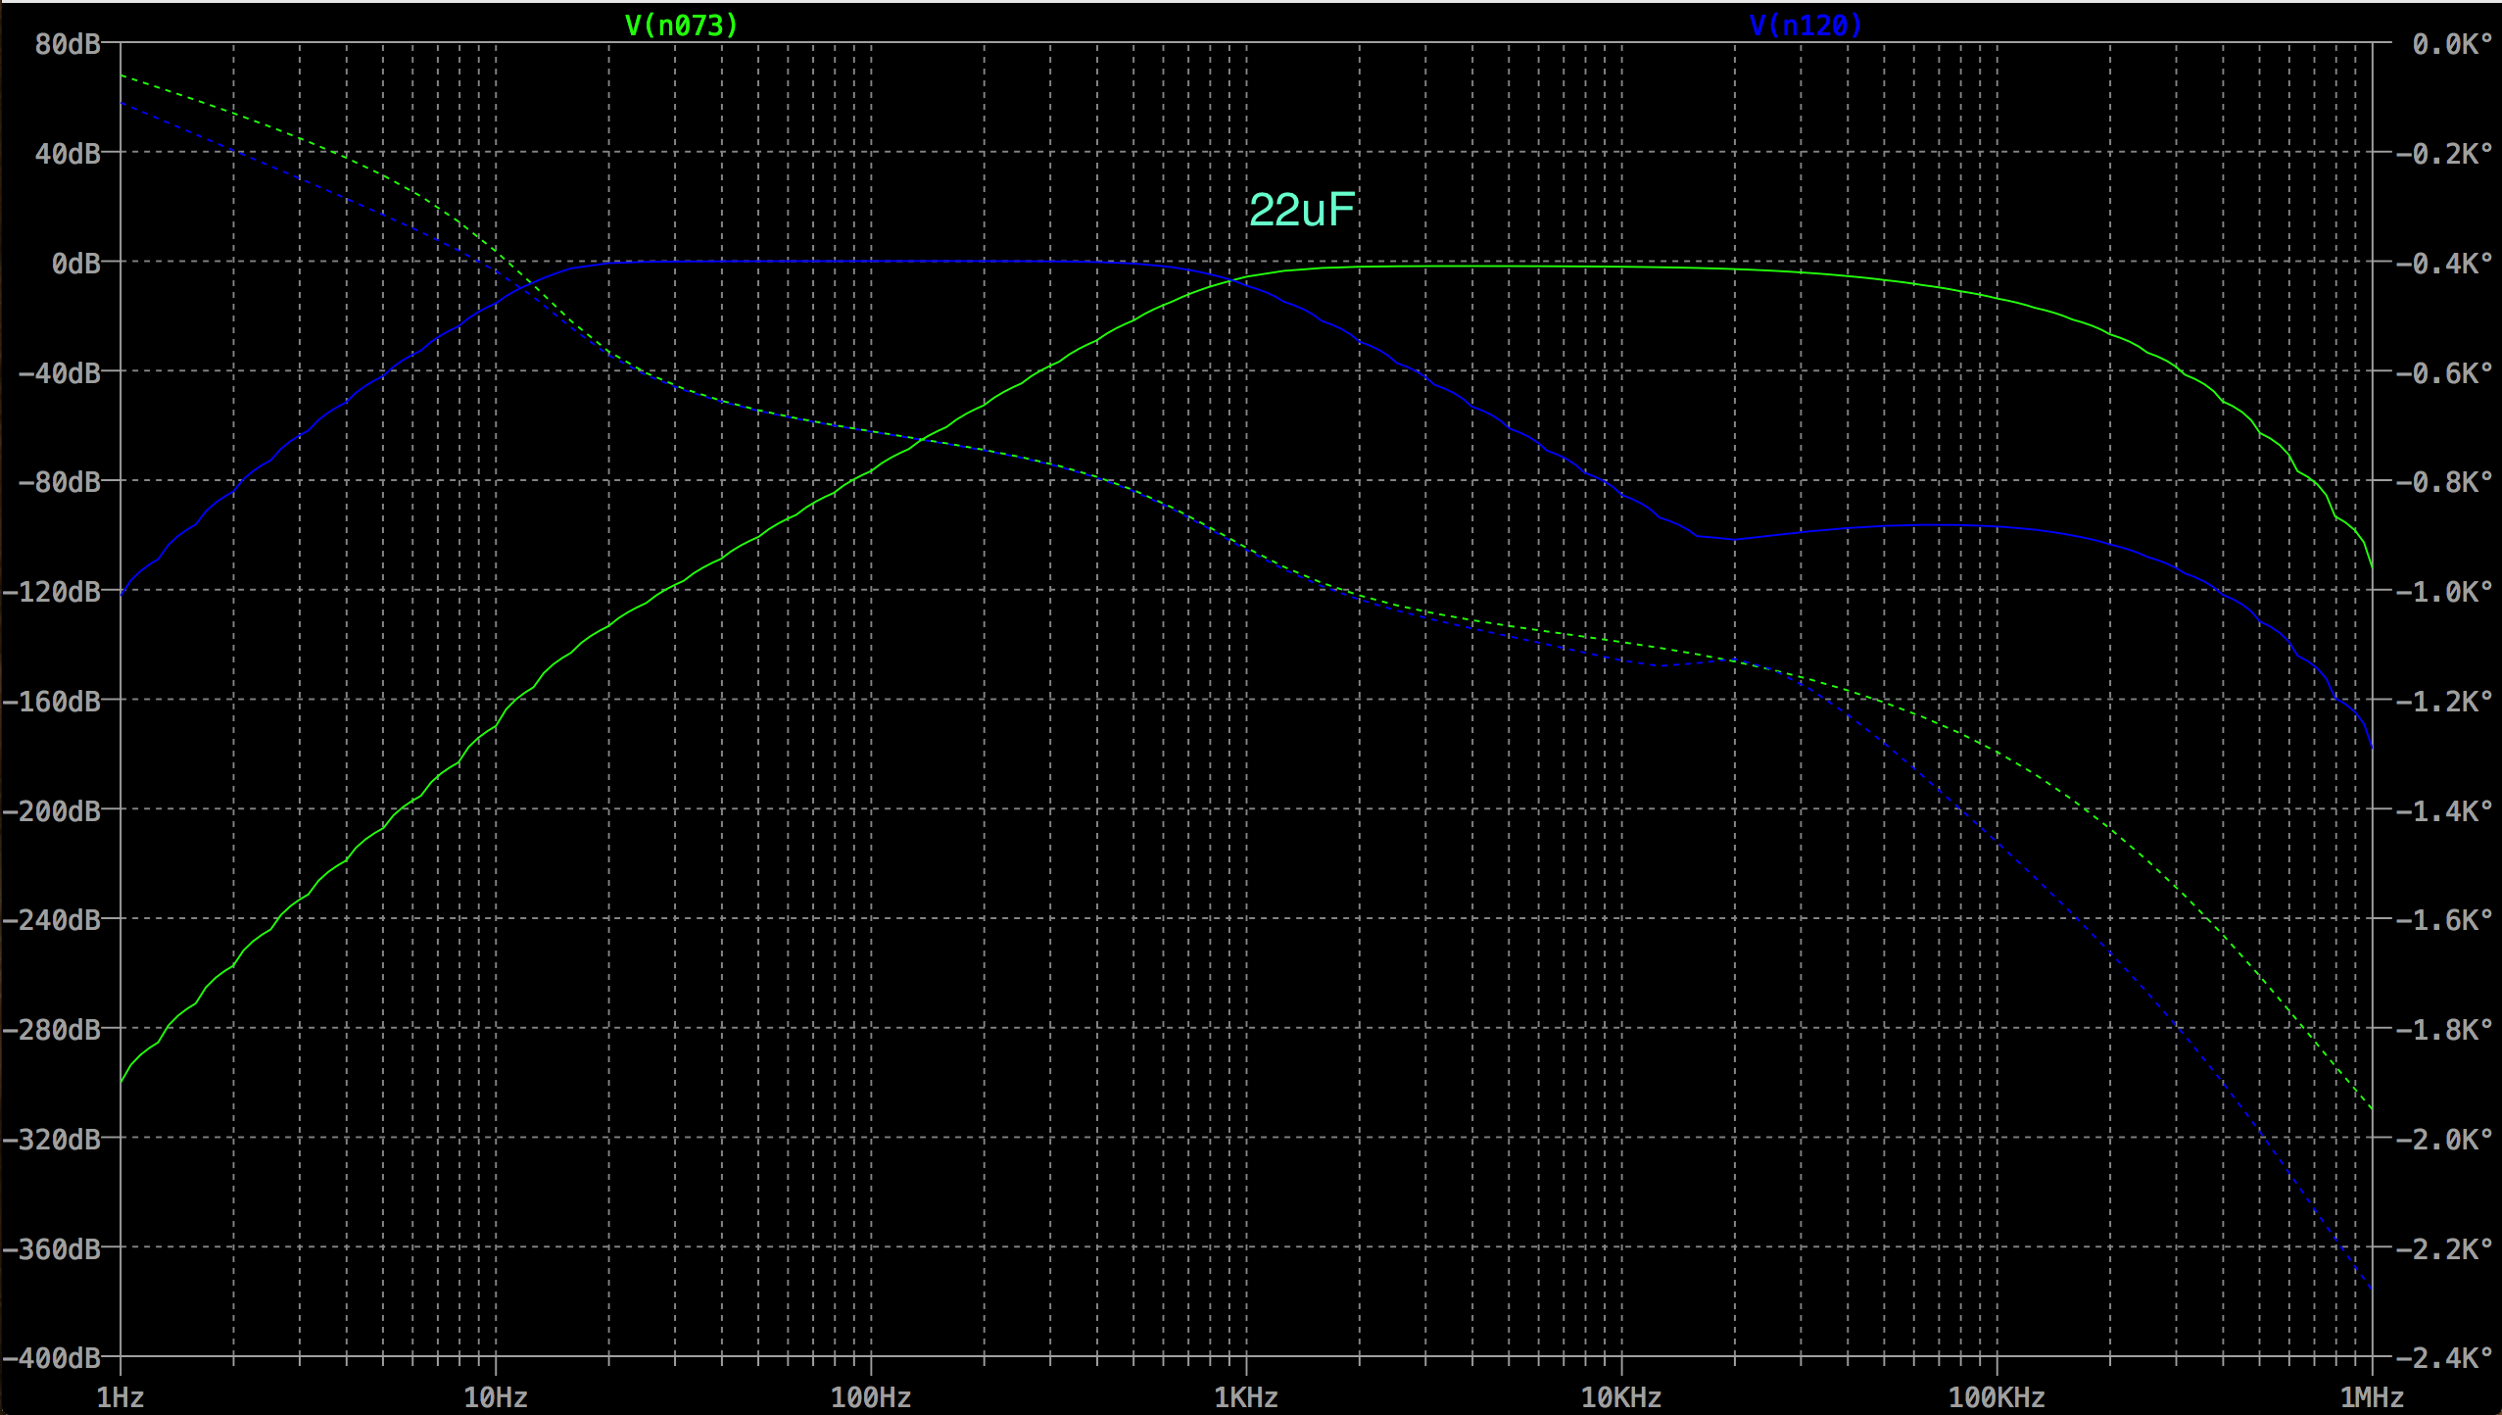Click the 40dB magnitude axis label

point(68,153)
